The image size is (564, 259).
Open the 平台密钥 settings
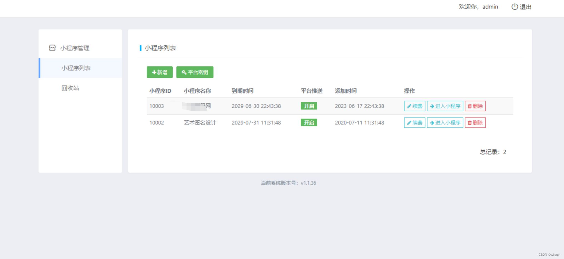195,72
